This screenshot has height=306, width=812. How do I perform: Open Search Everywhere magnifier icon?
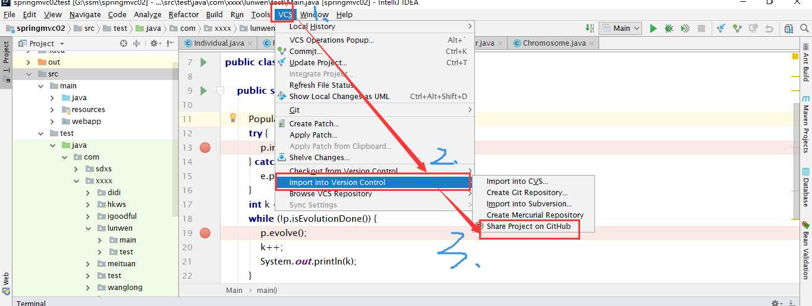(804, 28)
